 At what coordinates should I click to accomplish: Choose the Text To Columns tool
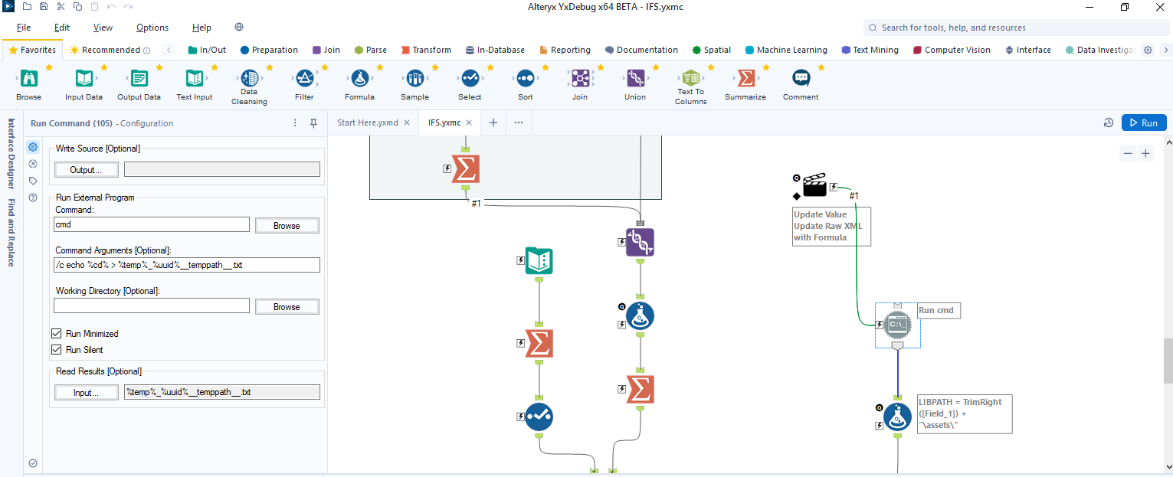point(690,77)
